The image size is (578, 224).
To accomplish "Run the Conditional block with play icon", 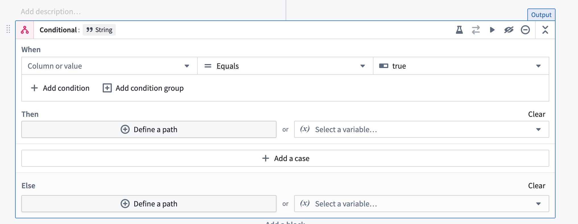I will tap(492, 30).
